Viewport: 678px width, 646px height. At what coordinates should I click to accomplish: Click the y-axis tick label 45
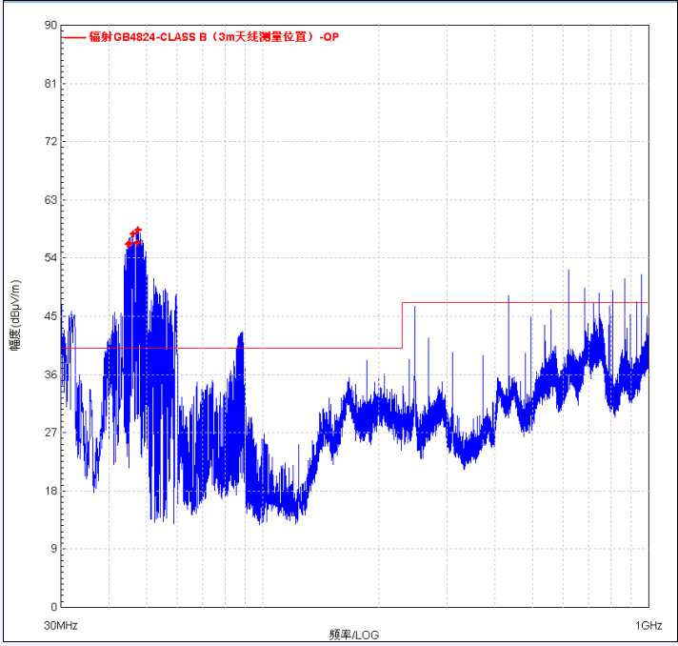click(50, 316)
